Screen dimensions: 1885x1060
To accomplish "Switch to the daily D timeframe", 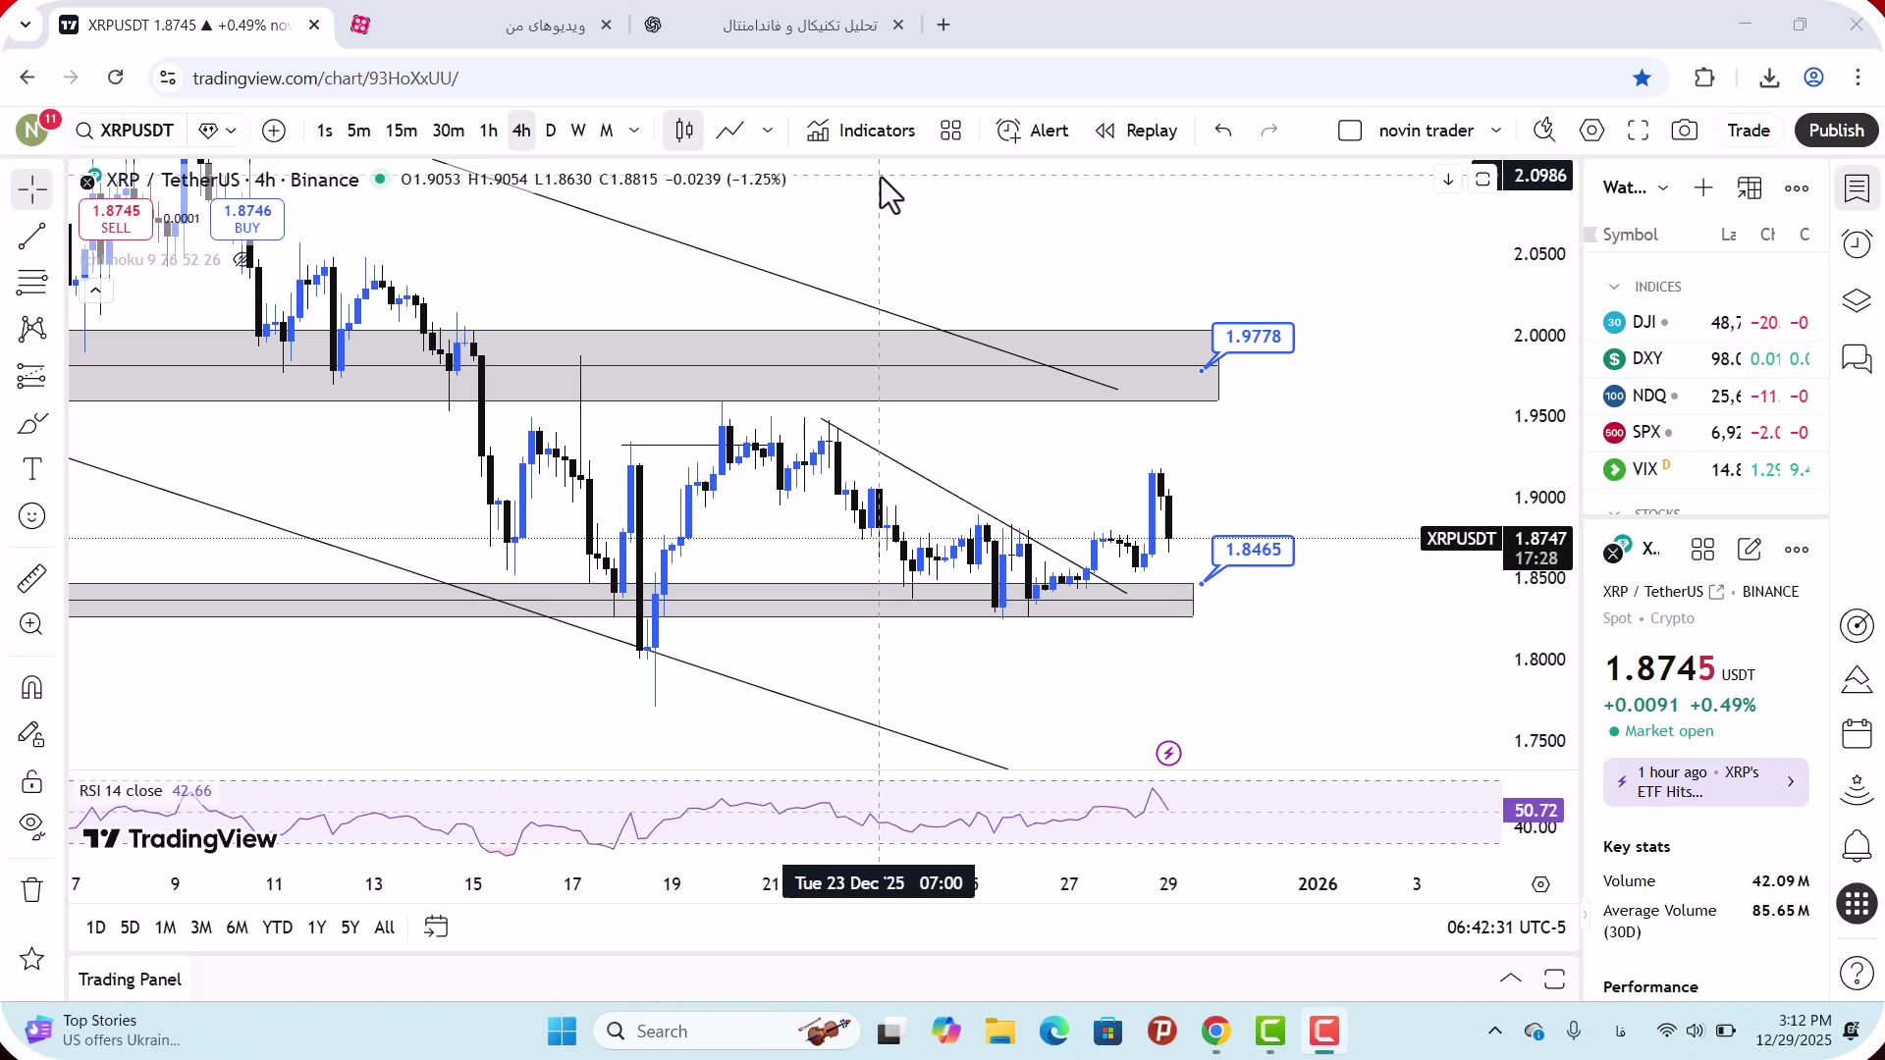I will (x=550, y=131).
